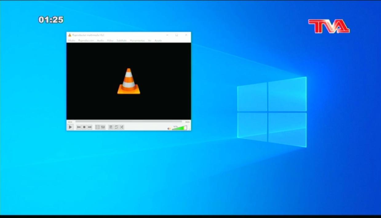Toggle fullscreen video mode
This screenshot has width=381, height=218.
coord(97,127)
